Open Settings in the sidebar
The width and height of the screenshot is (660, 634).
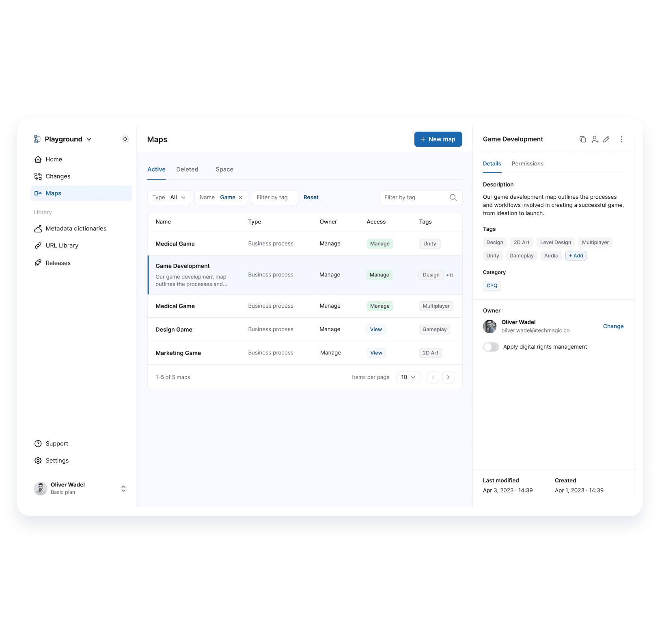click(81, 460)
